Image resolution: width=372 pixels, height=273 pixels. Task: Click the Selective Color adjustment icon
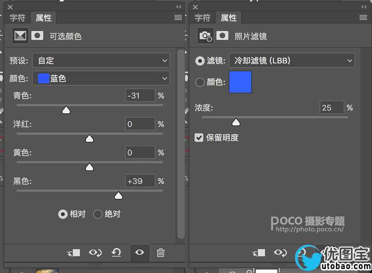pos(20,36)
